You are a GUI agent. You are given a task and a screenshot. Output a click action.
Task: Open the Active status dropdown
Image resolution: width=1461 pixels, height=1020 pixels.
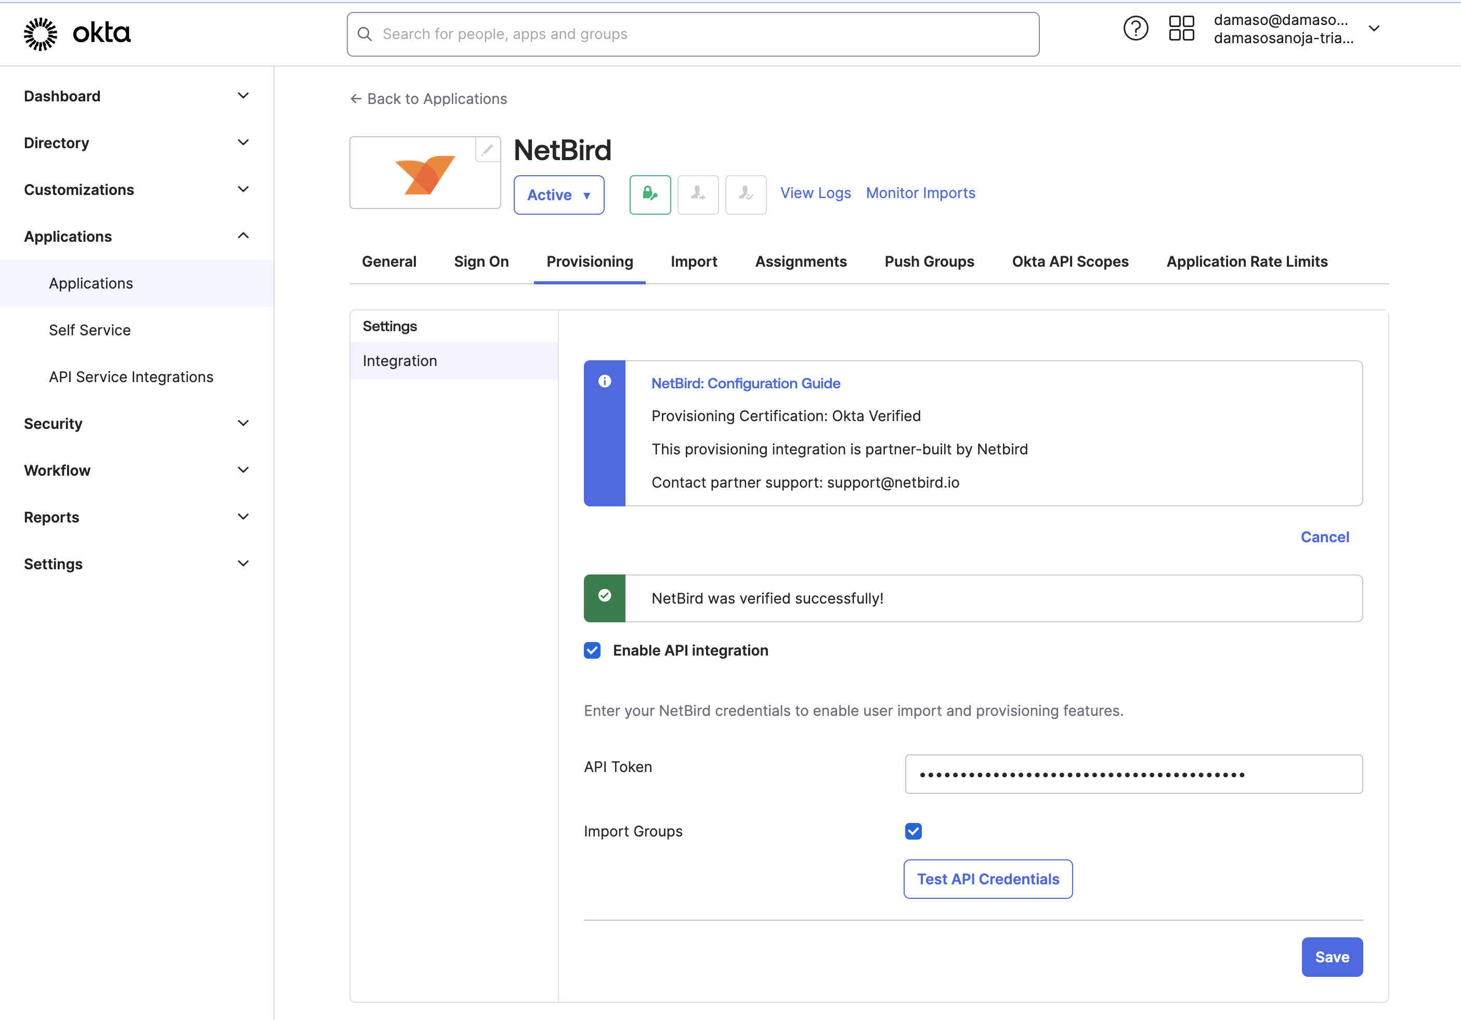[x=558, y=195]
